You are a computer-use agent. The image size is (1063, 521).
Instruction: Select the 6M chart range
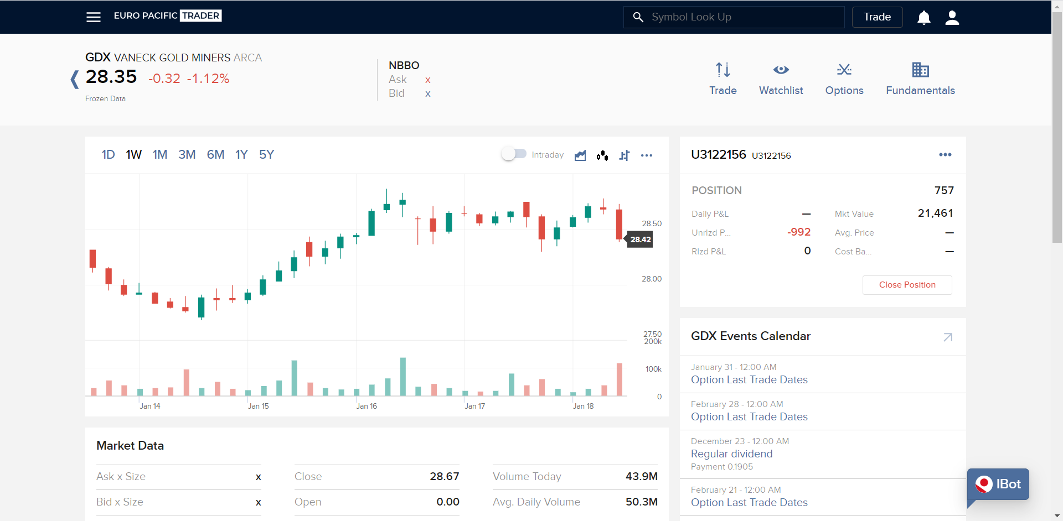(x=215, y=155)
